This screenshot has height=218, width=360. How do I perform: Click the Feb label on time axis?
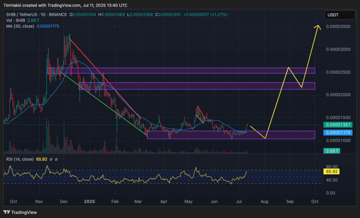[x=115, y=202]
